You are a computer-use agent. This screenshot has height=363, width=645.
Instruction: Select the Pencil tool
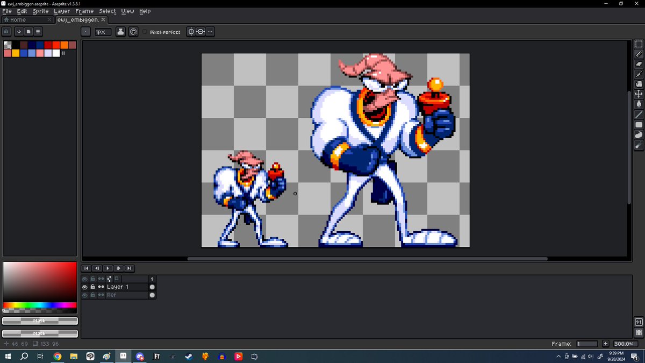coord(639,54)
